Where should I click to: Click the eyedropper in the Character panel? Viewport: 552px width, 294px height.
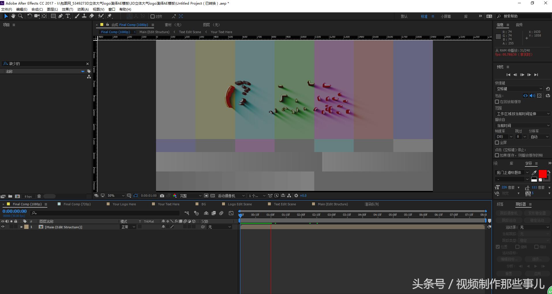pos(534,172)
